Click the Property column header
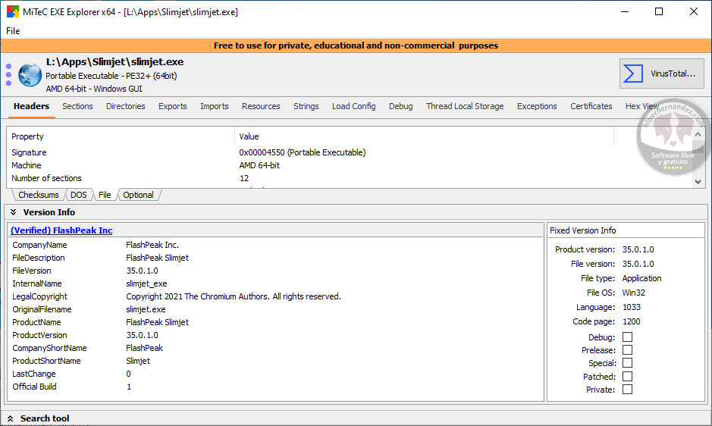This screenshot has height=426, width=712. (121, 136)
